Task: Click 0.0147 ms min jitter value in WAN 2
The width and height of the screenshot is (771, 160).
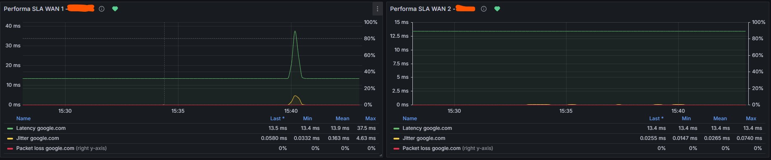Action: [x=685, y=138]
